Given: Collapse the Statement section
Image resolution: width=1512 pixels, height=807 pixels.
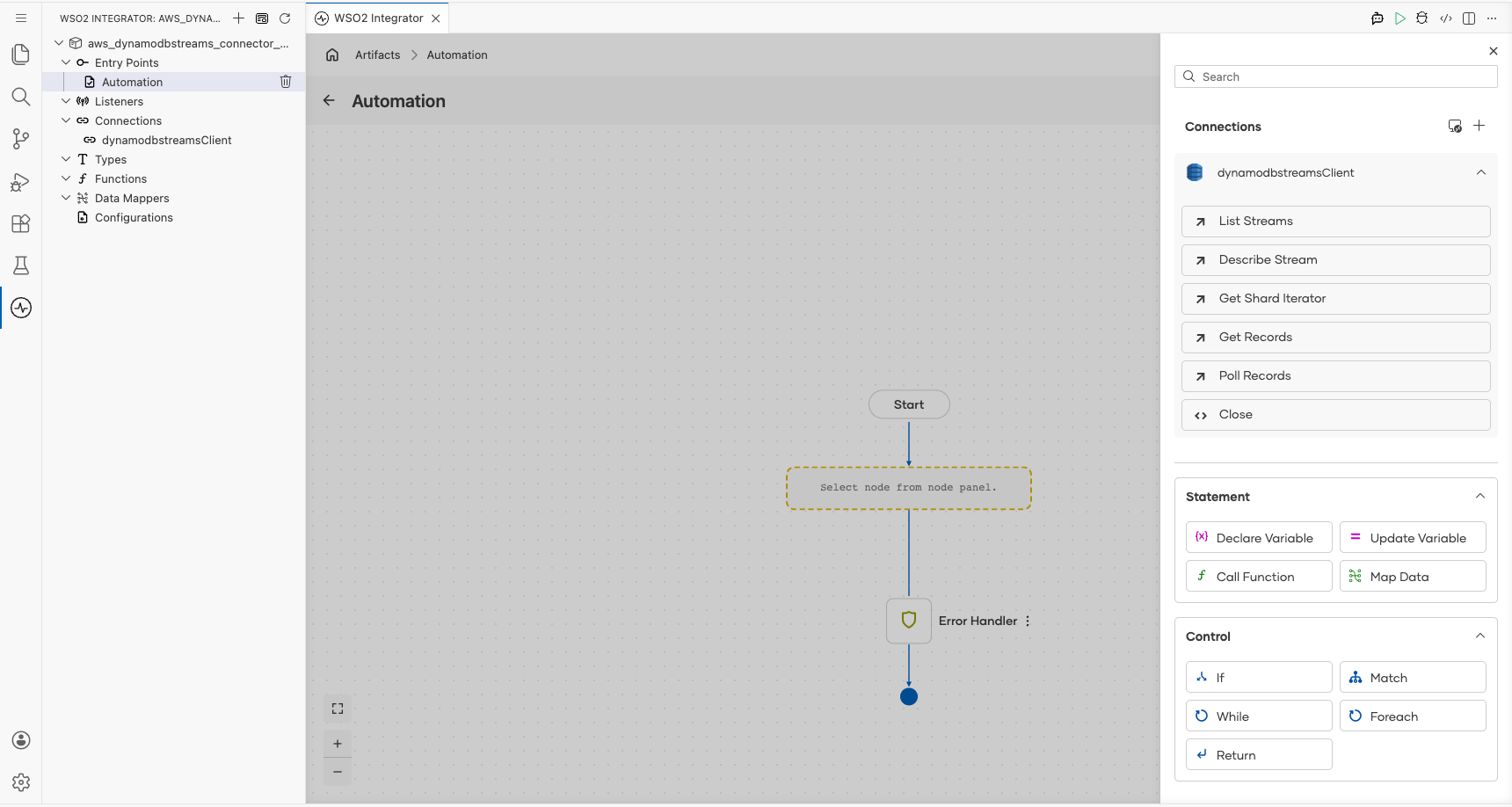Looking at the screenshot, I should 1480,496.
